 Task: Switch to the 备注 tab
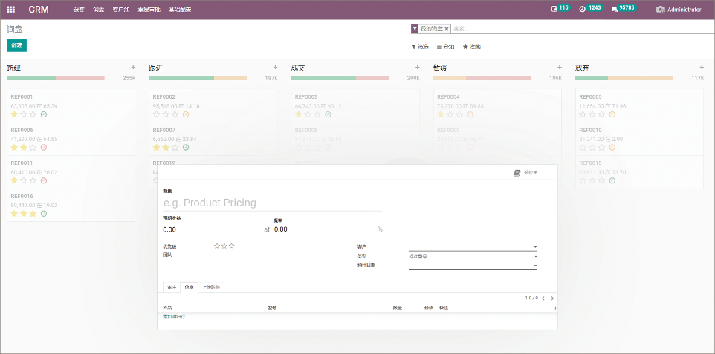click(x=172, y=287)
